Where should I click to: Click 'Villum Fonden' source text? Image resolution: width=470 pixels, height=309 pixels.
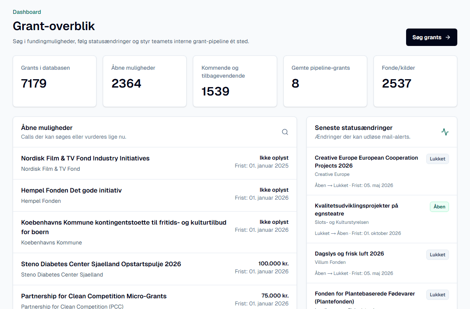pyautogui.click(x=330, y=262)
